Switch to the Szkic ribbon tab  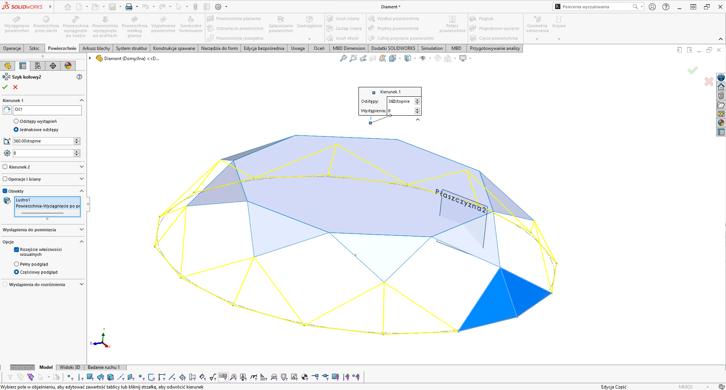[x=34, y=48]
